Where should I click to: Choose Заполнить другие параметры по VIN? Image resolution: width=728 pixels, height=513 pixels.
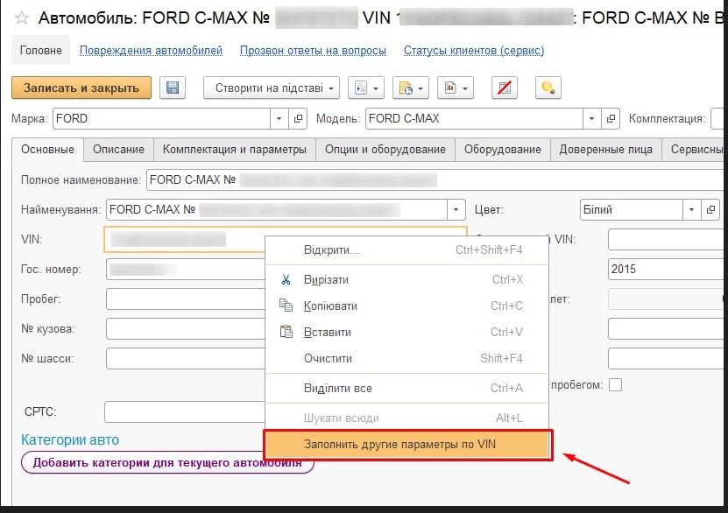coord(407,445)
